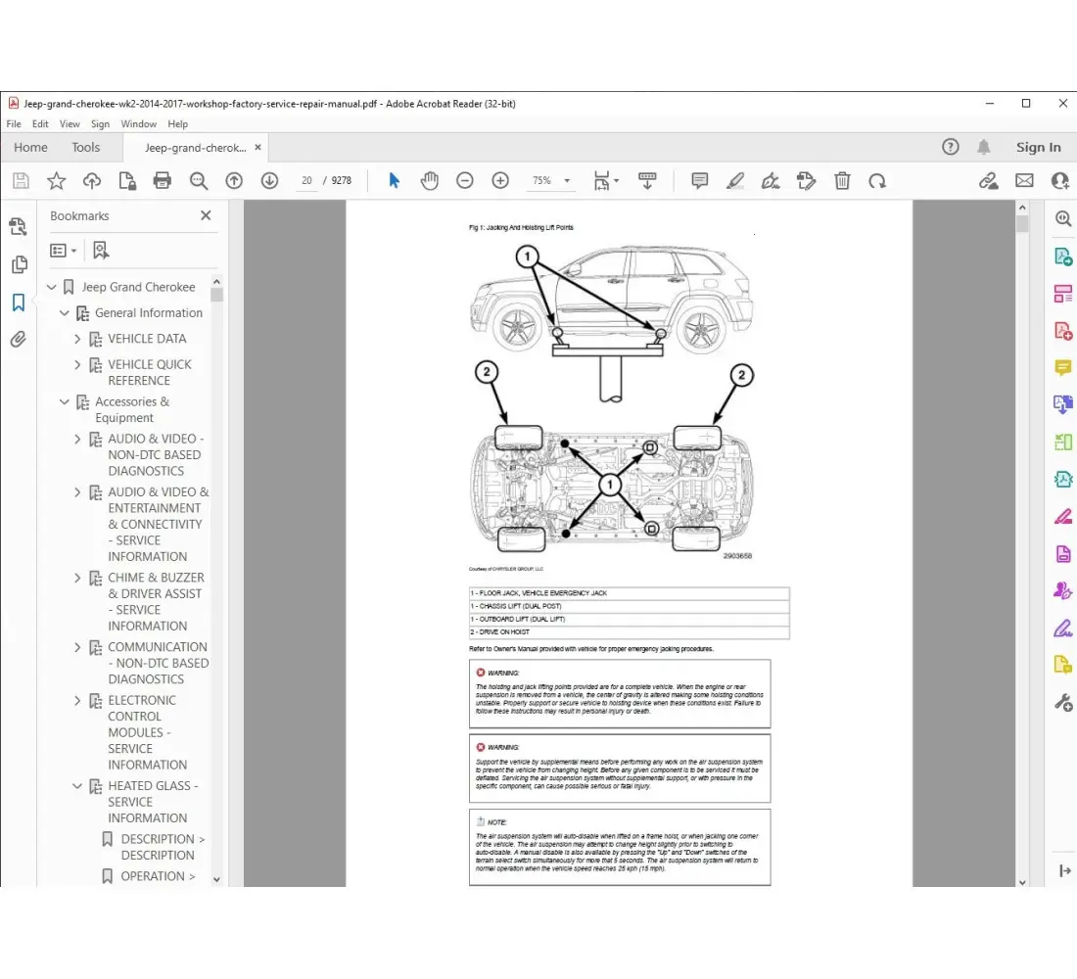Image resolution: width=1077 pixels, height=979 pixels.
Task: Click the Print file icon
Action: tap(163, 180)
